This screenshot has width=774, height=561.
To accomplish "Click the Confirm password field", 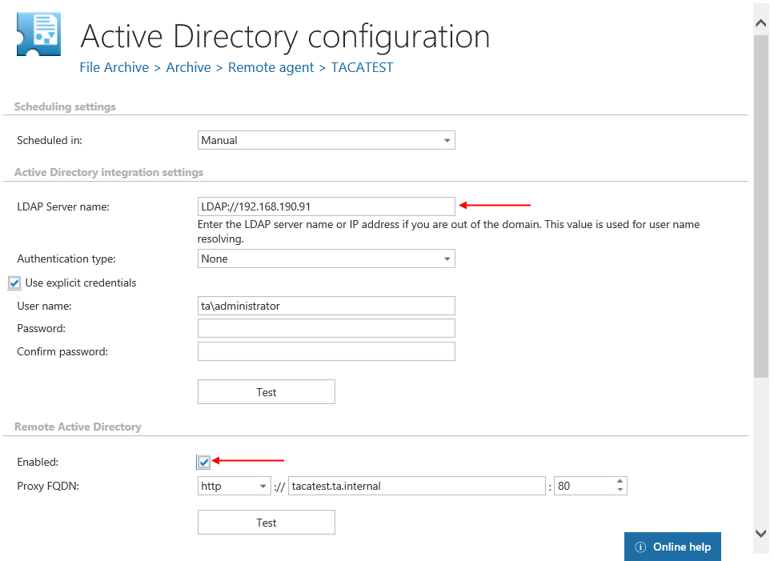I will point(326,351).
